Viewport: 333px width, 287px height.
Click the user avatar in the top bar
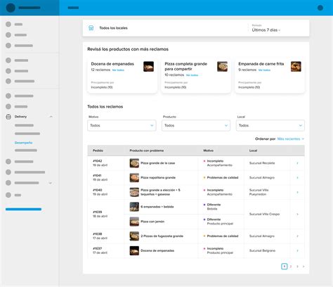tap(320, 8)
